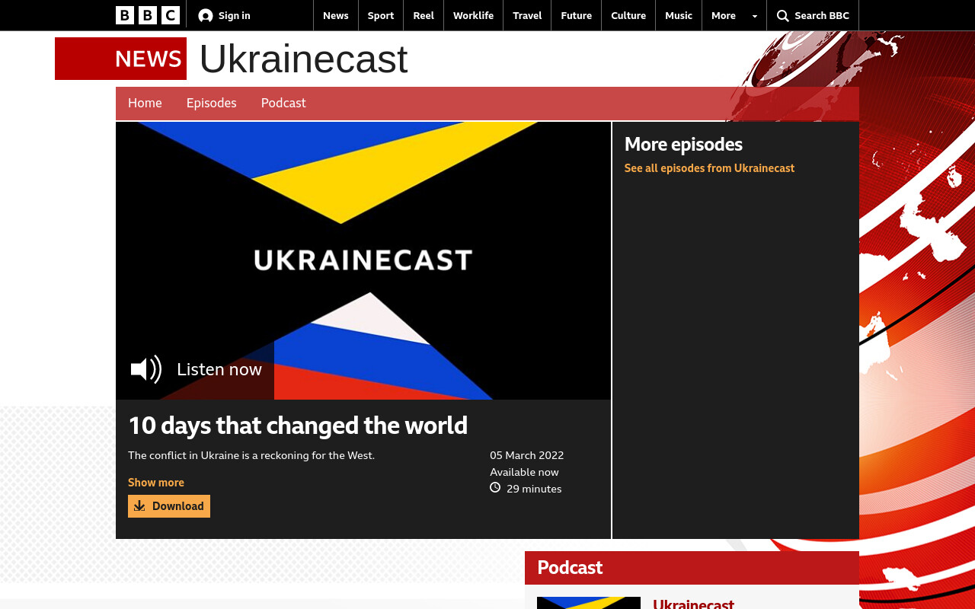Open Worklife in top navigation

473,16
